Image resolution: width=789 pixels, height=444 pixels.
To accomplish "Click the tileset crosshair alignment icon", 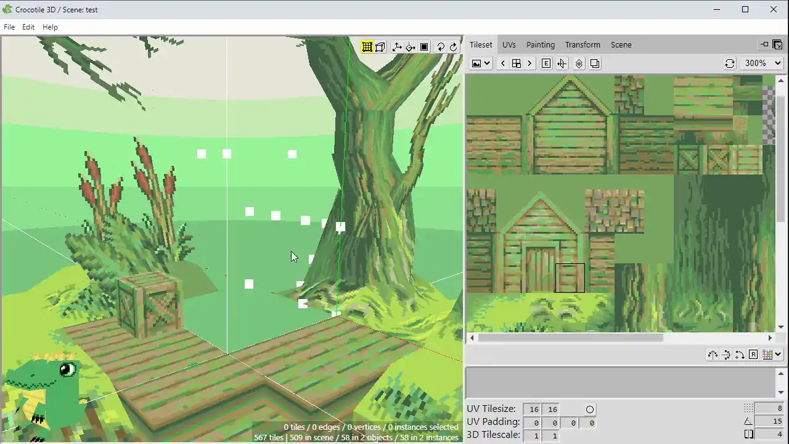I will click(562, 64).
